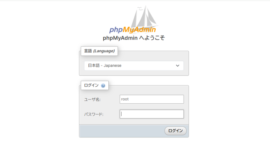Click the gulls above the sailboat logo
Viewport: 270px width, 158px height.
pyautogui.click(x=140, y=9)
